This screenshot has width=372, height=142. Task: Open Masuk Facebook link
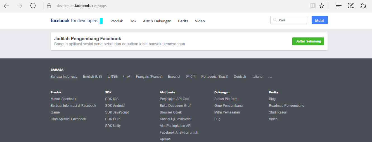pos(63,99)
